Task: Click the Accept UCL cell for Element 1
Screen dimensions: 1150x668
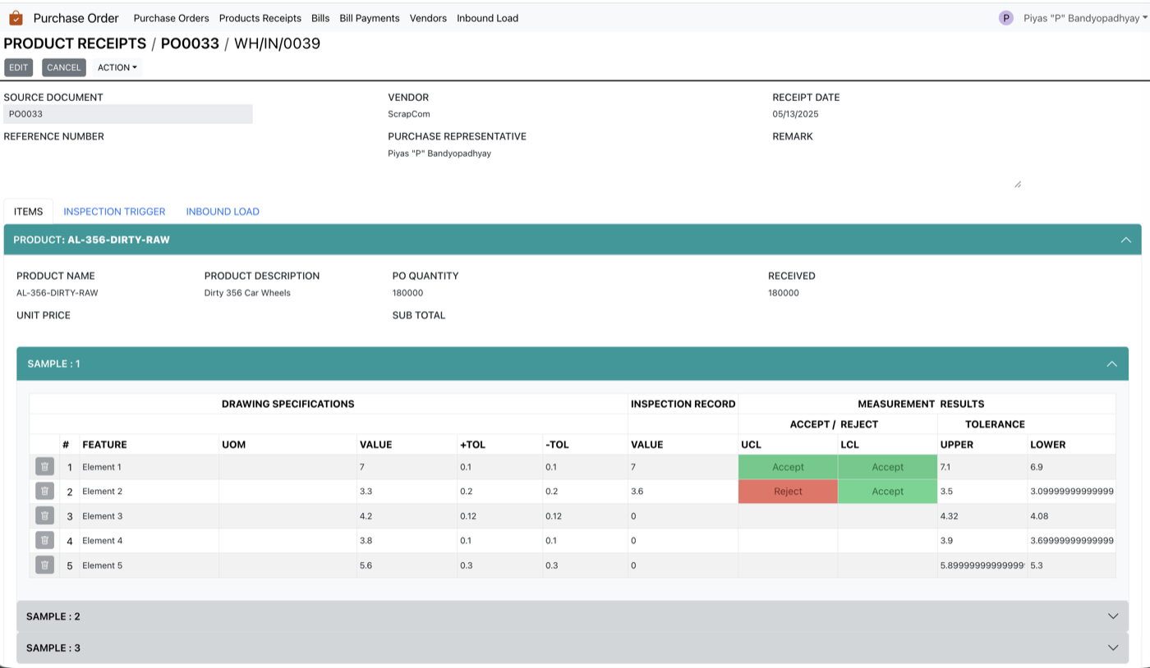Action: (x=788, y=467)
